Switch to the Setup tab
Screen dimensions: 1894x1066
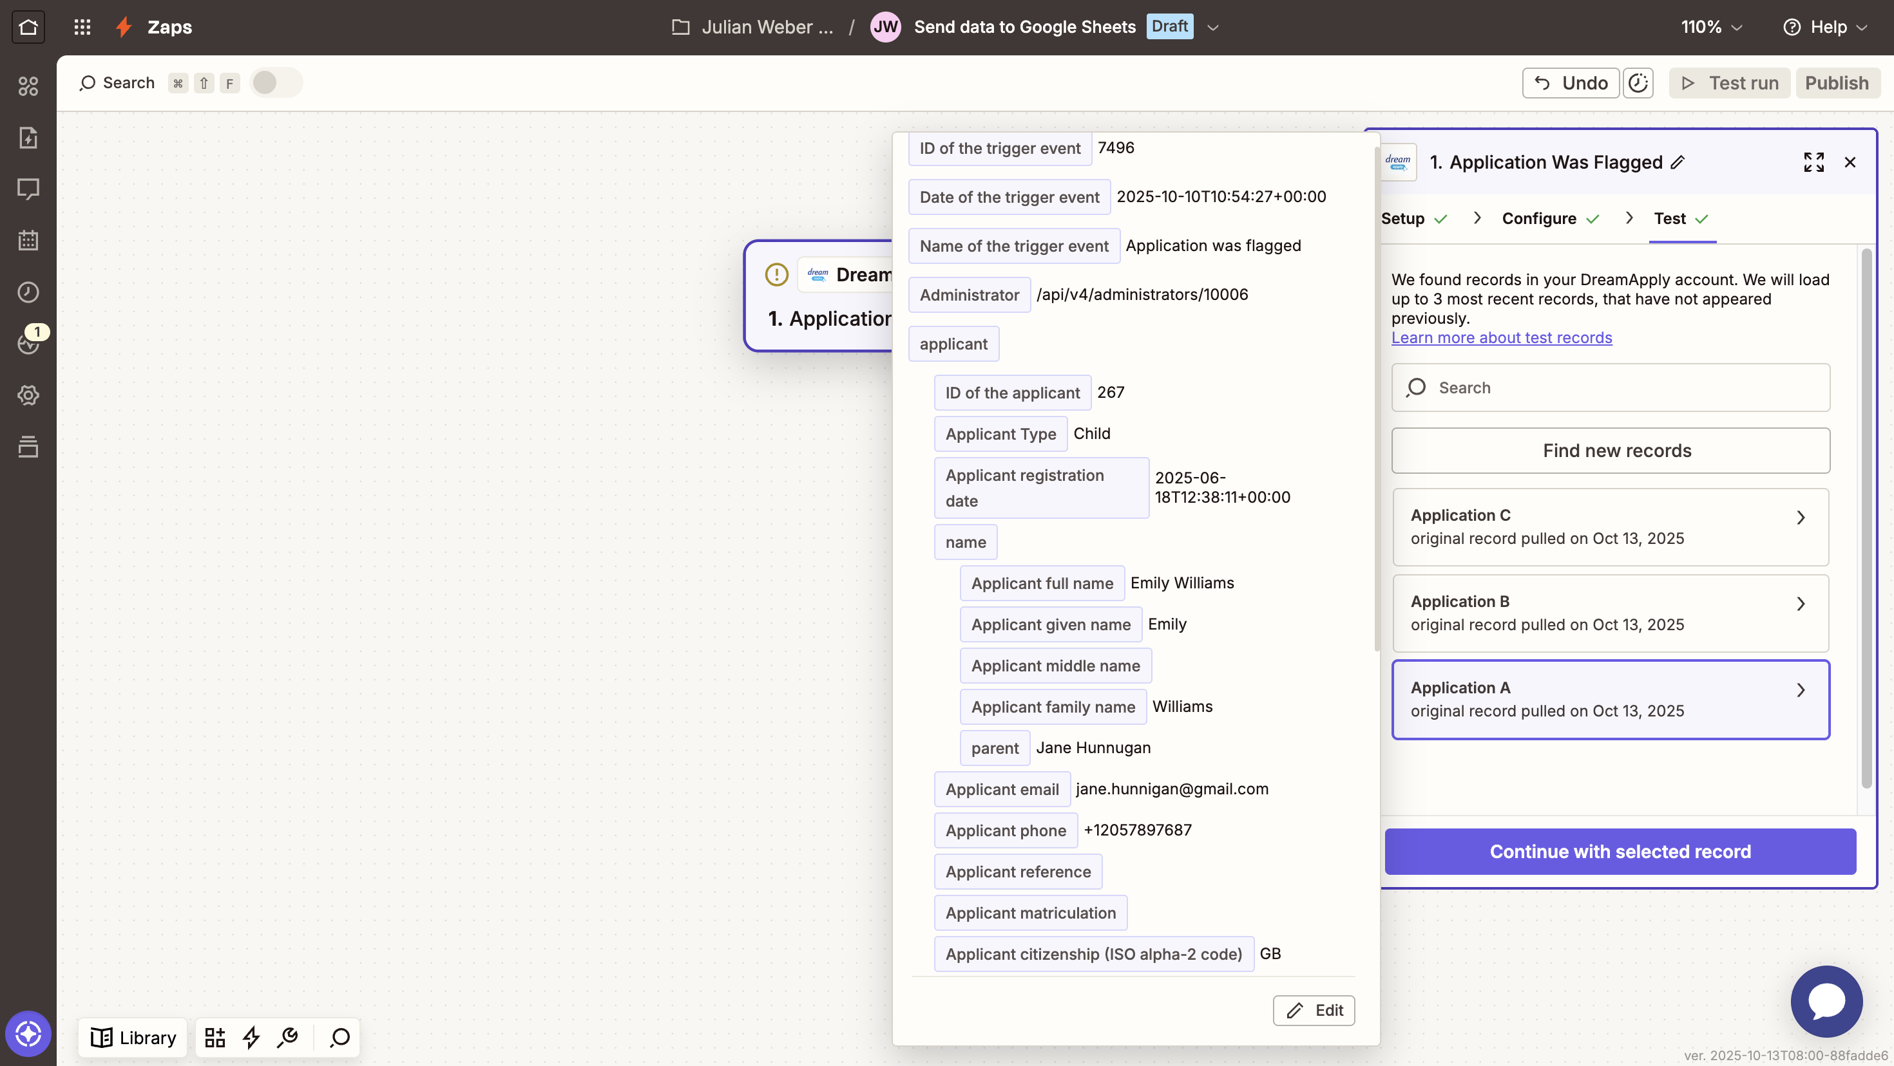click(1414, 219)
